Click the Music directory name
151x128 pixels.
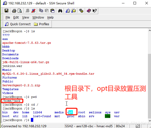7,70
